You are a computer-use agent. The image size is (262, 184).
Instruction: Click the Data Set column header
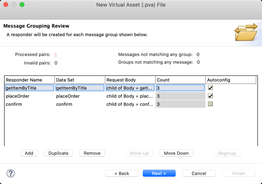(x=80, y=80)
